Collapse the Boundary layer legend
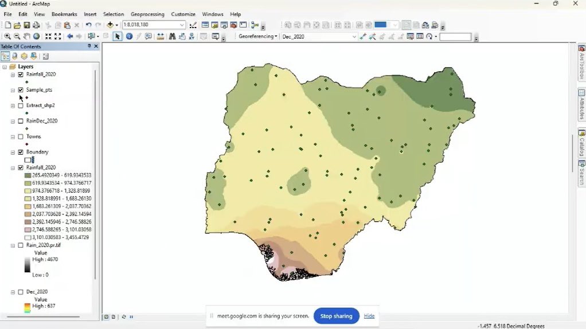Screen dimensions: 586x329 click(13, 152)
